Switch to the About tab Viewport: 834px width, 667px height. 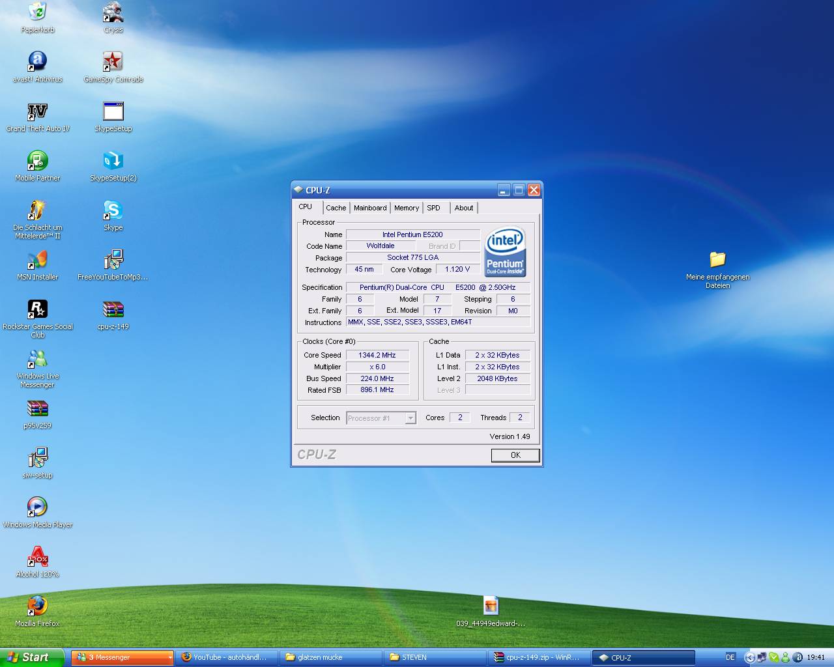(464, 208)
